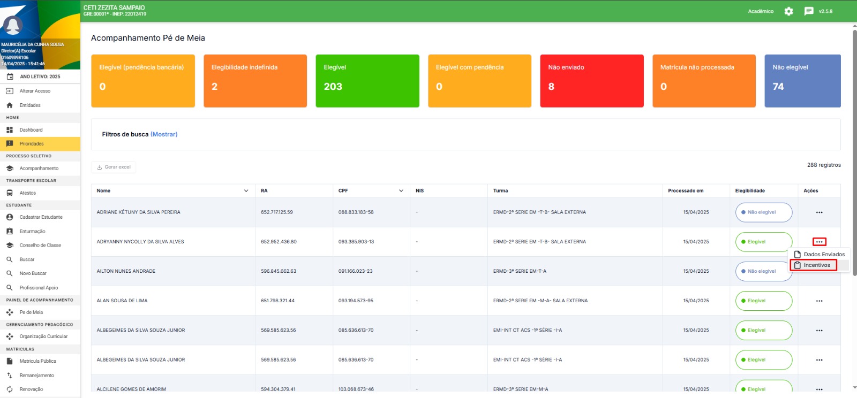Select Incentivos from the context menu

point(816,265)
